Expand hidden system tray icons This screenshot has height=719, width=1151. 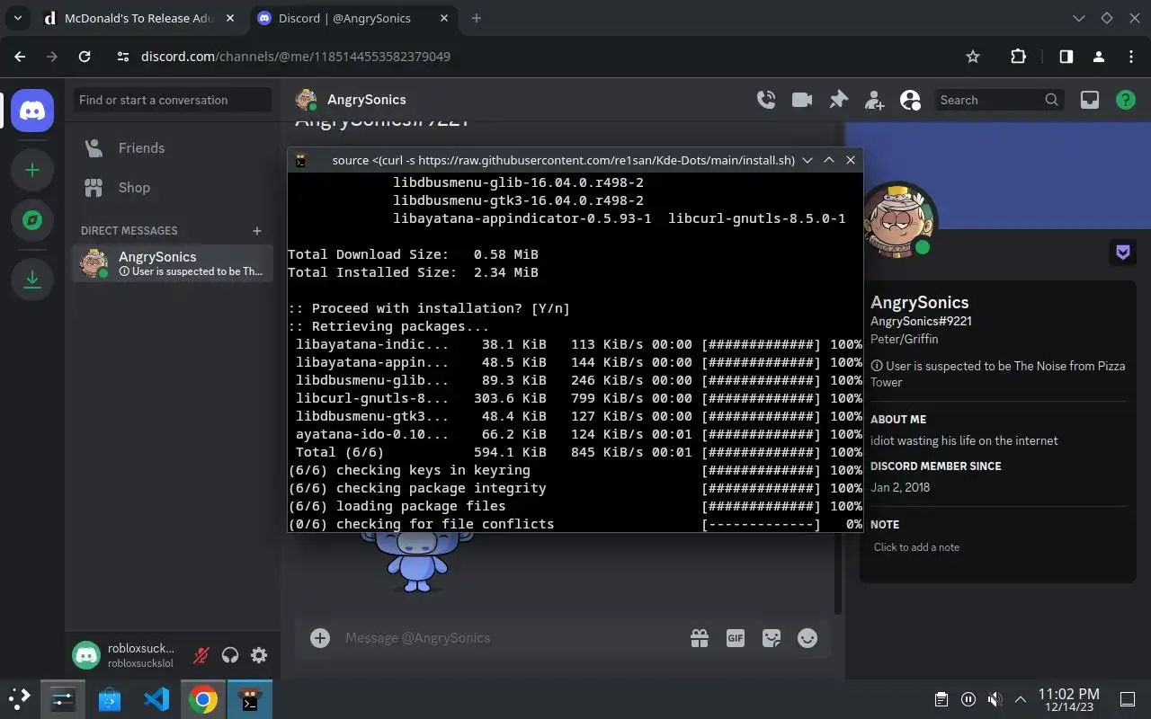1021,699
